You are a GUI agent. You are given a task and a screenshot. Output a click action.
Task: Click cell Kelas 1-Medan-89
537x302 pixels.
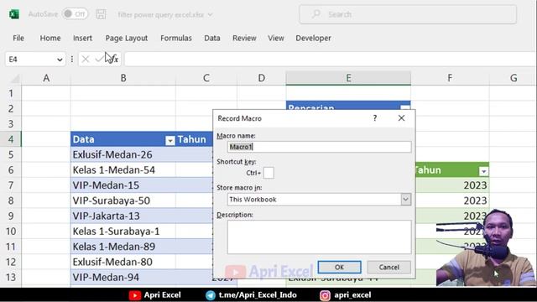pyautogui.click(x=123, y=247)
